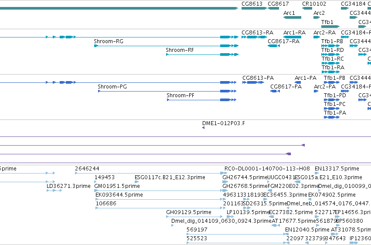Open the EK093644.5prime EST label

click(x=119, y=195)
